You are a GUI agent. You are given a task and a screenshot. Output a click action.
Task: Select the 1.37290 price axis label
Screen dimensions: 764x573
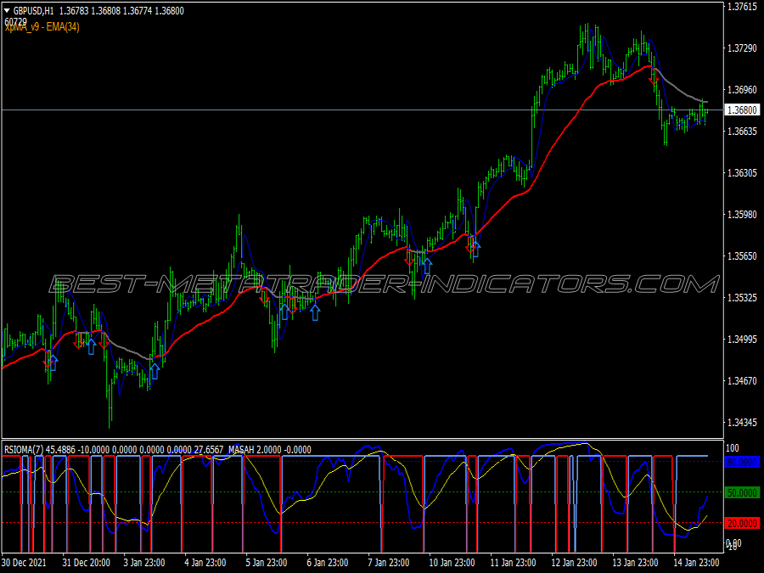click(x=742, y=48)
